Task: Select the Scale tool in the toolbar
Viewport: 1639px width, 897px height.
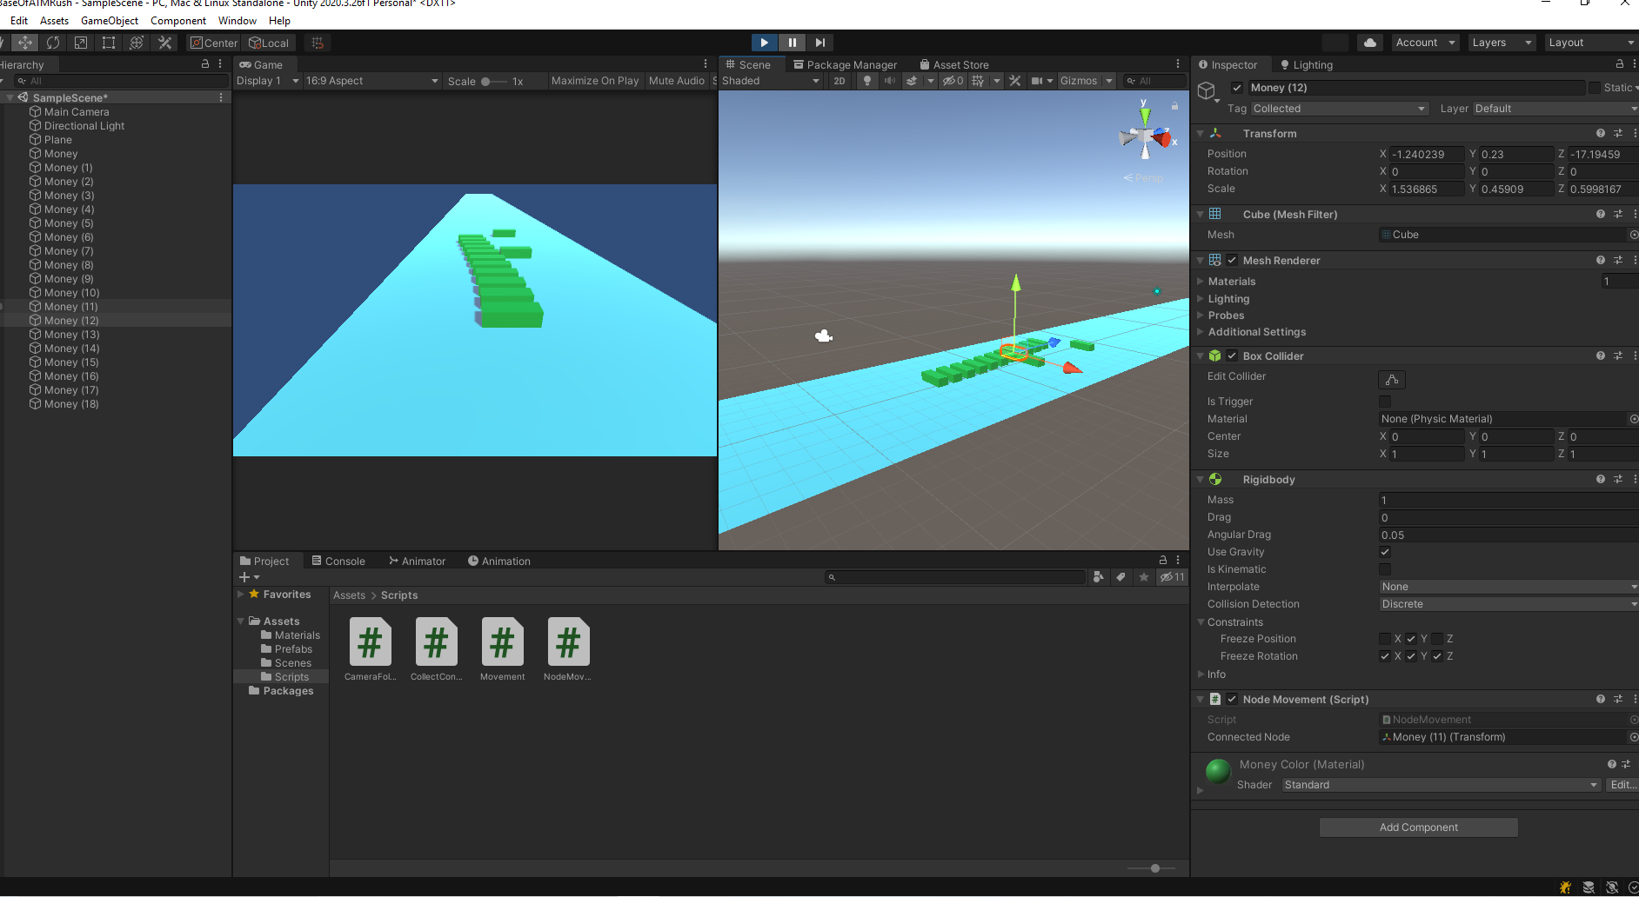Action: [80, 43]
